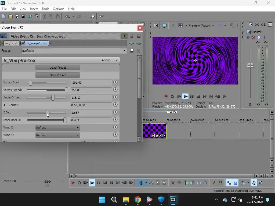Open the Wrap X Reflect dropdown
Image resolution: width=275 pixels, height=206 pixels.
pyautogui.click(x=57, y=128)
